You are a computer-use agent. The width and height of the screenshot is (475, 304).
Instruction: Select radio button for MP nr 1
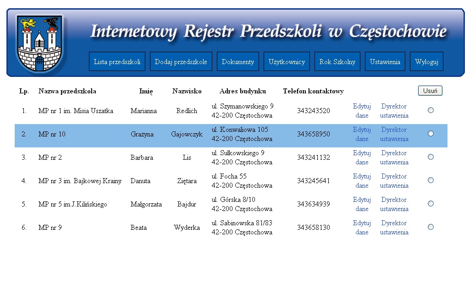[x=431, y=110]
